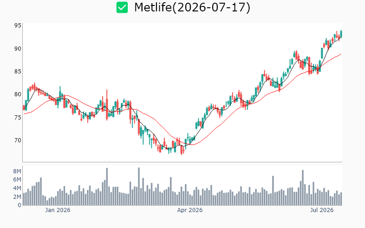Click the 4M volume axis label
The height and width of the screenshot is (228, 365).
tap(17, 188)
